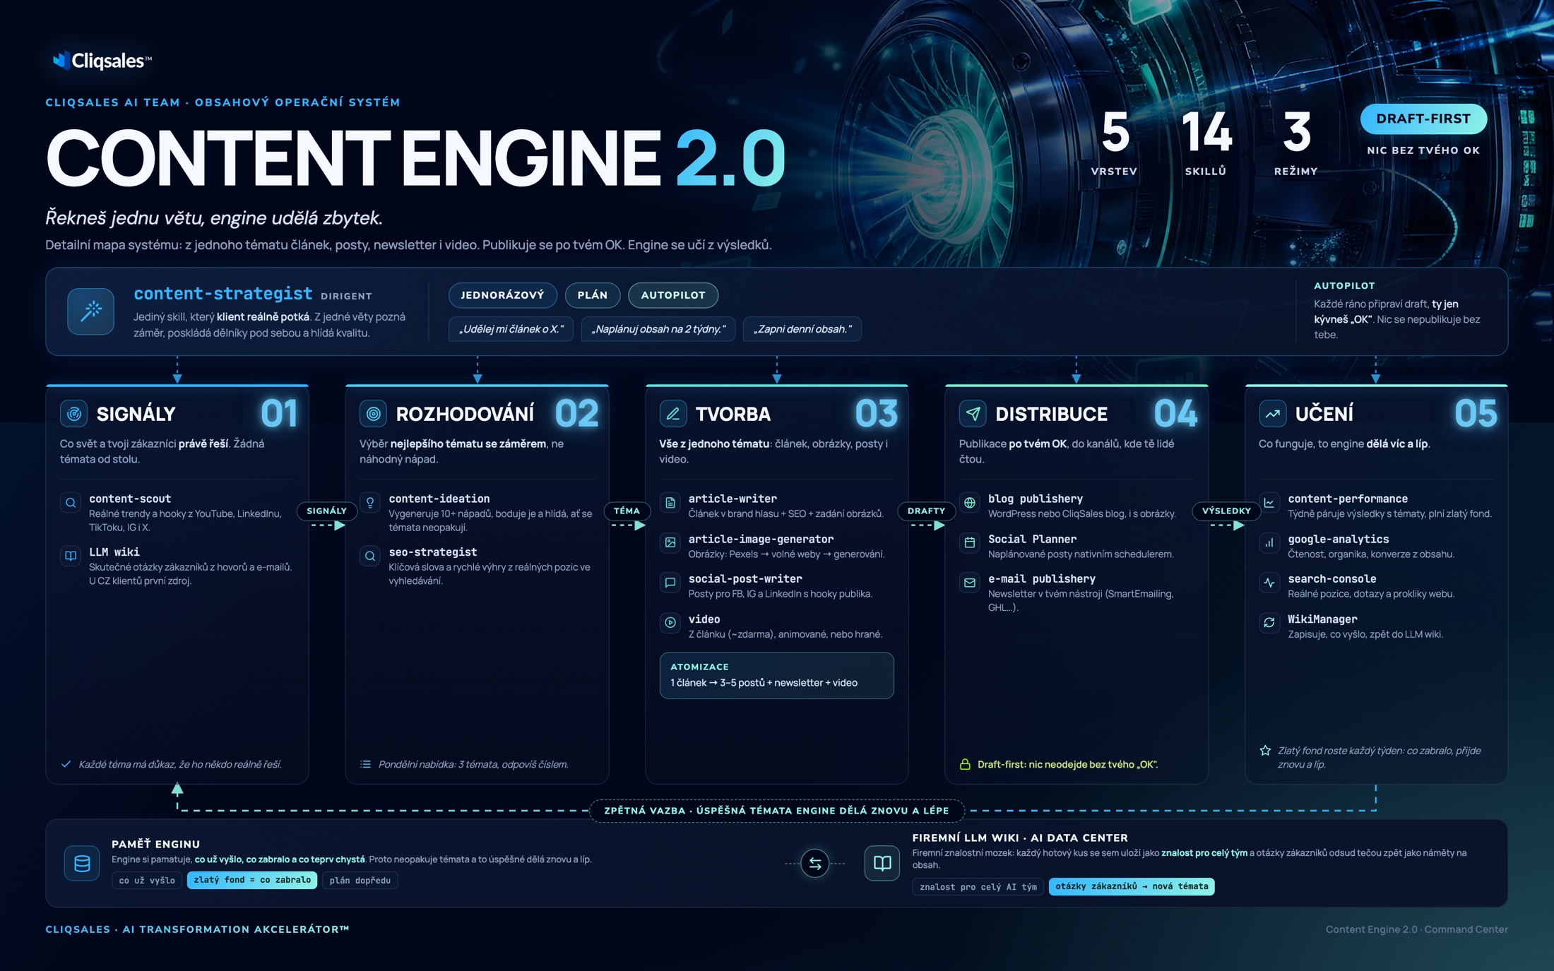Click the Distribuce paper plane icon
Image resolution: width=1554 pixels, height=971 pixels.
973,413
